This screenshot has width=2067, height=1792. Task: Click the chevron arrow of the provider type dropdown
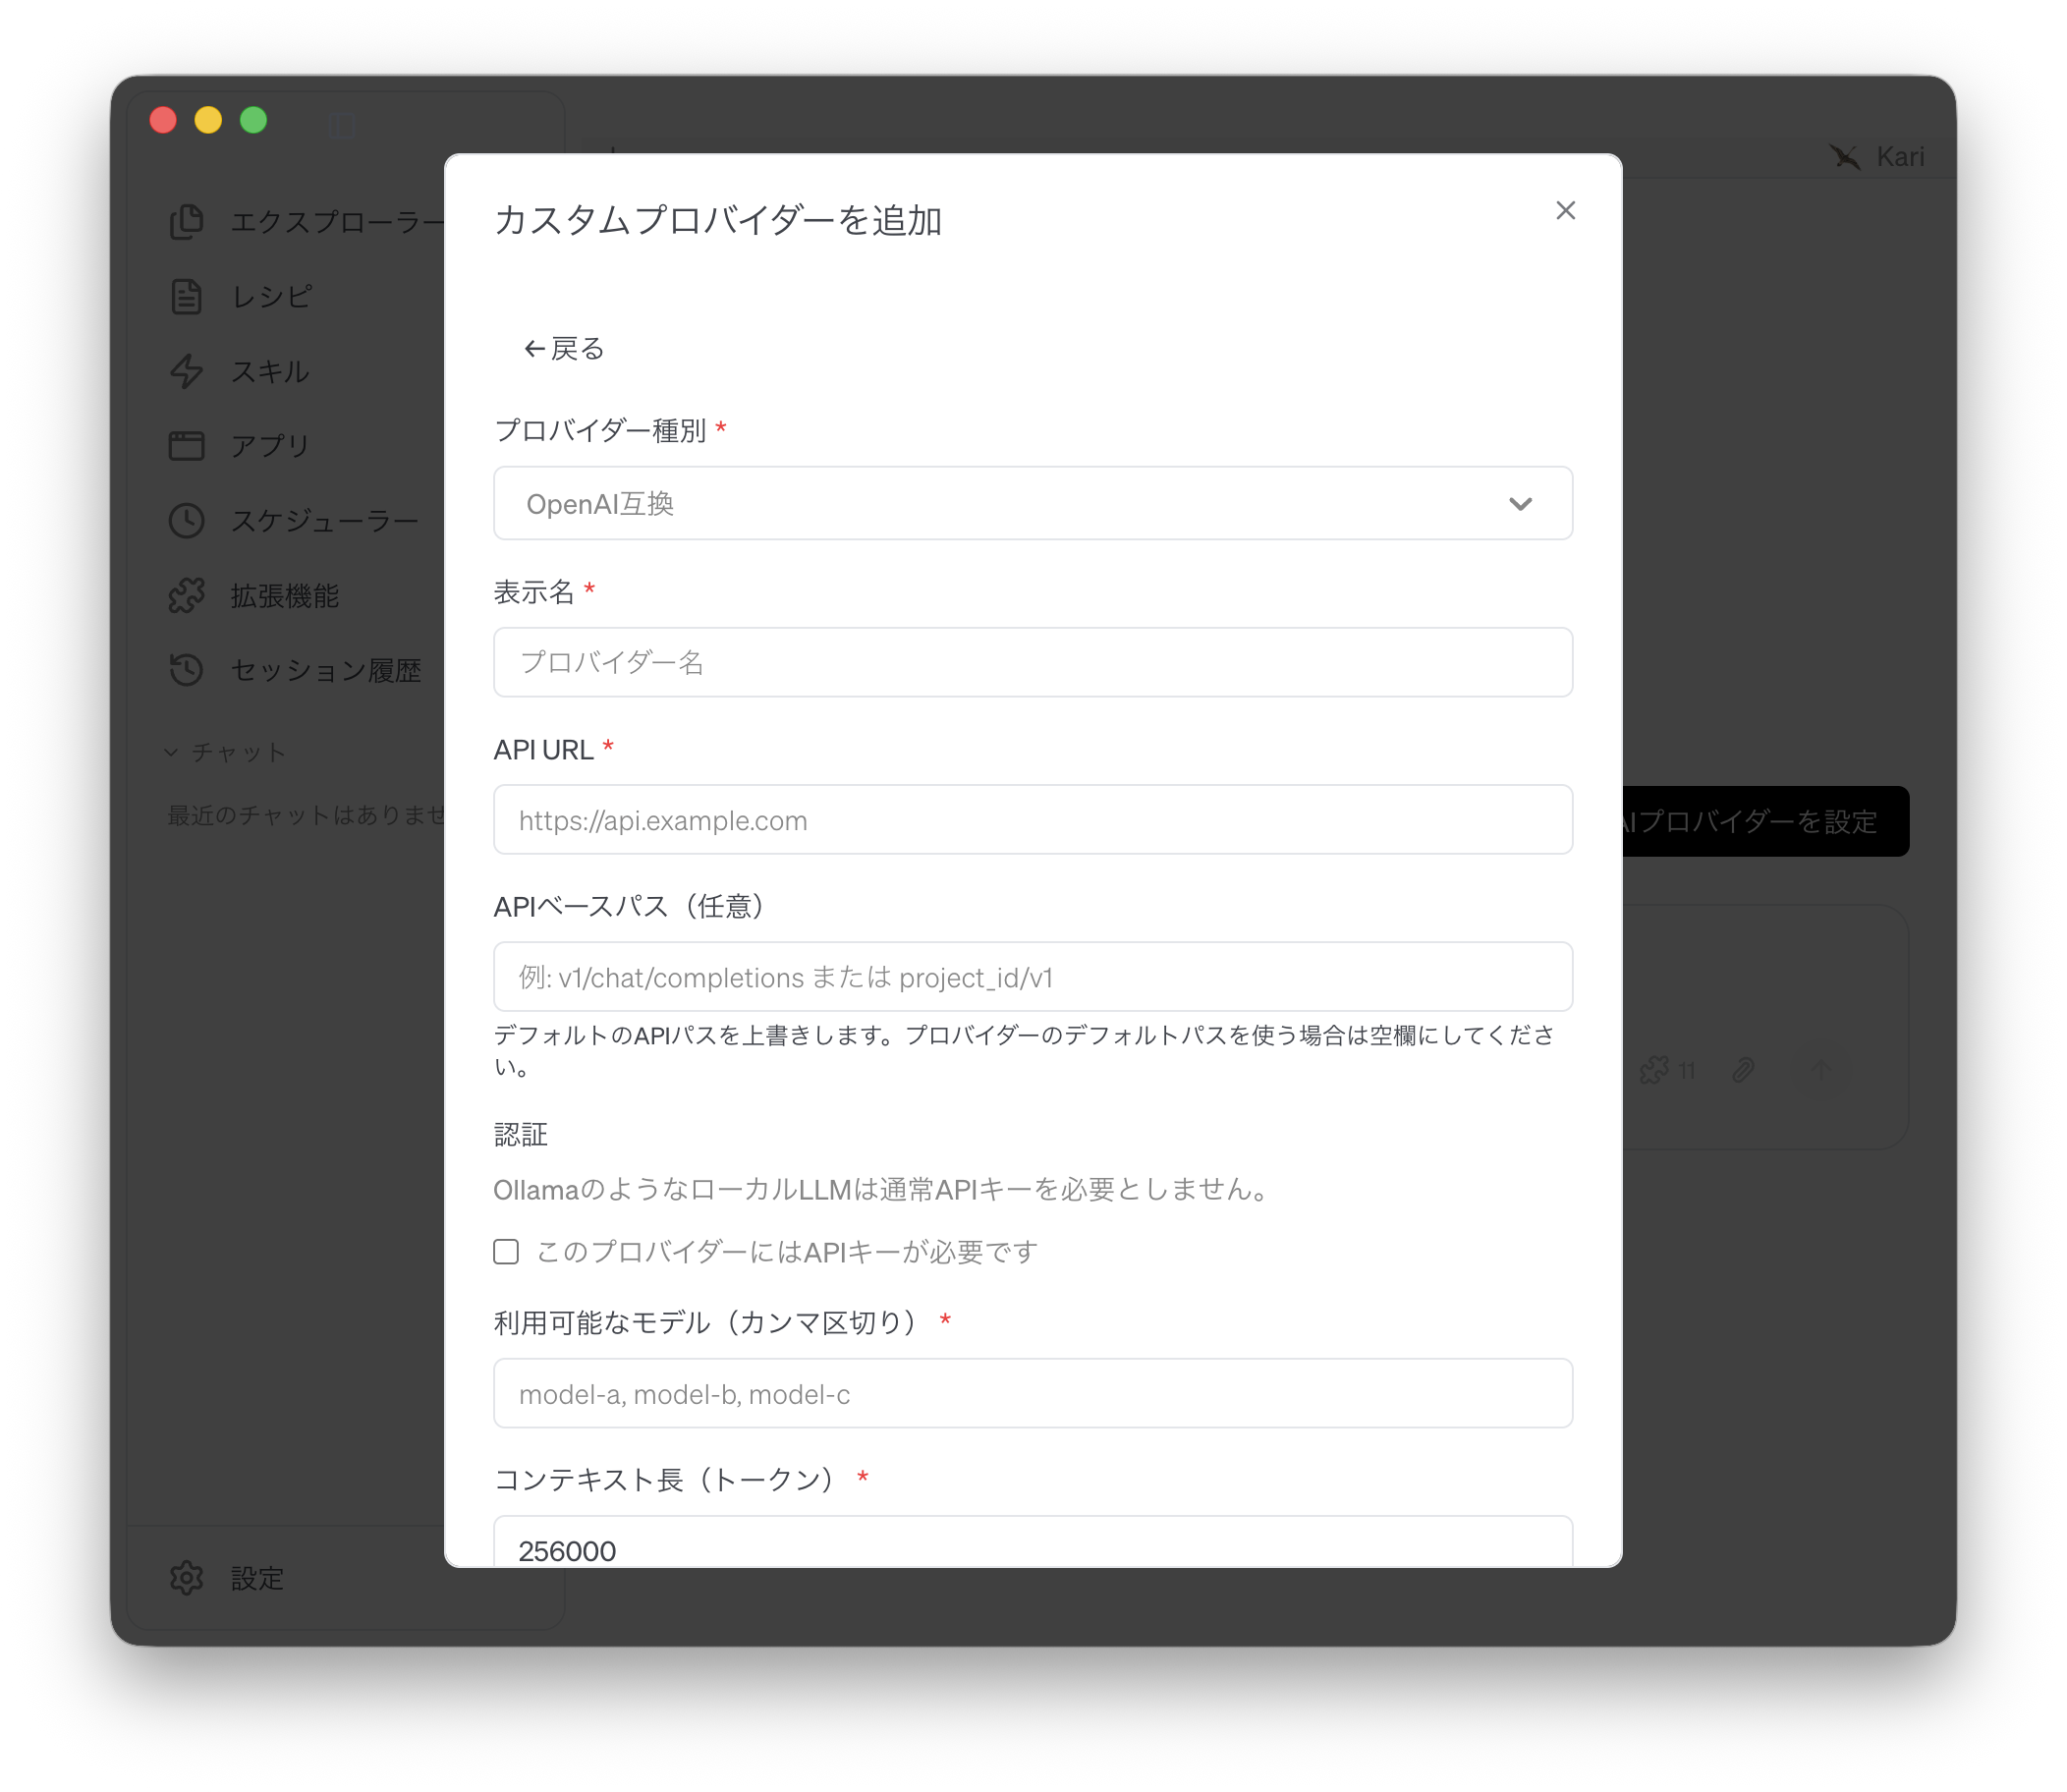pyautogui.click(x=1520, y=504)
